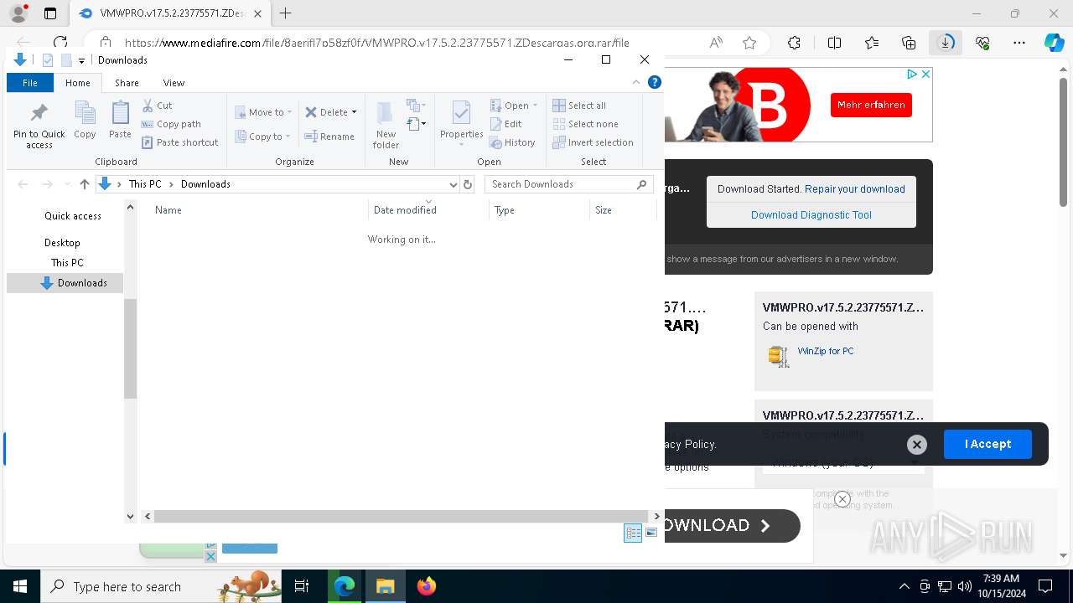
Task: Open Explorer help icon
Action: tap(655, 82)
